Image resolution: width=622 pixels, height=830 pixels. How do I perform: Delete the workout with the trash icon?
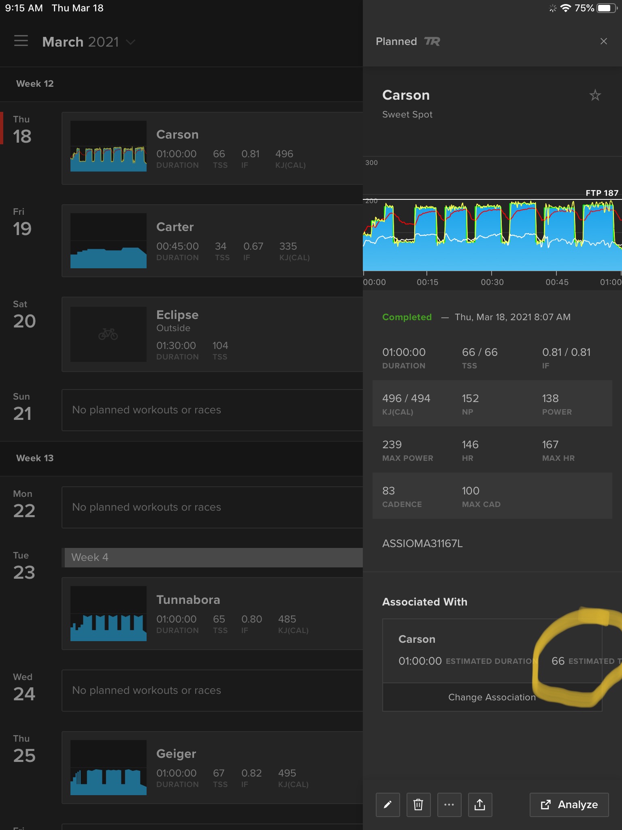[418, 804]
